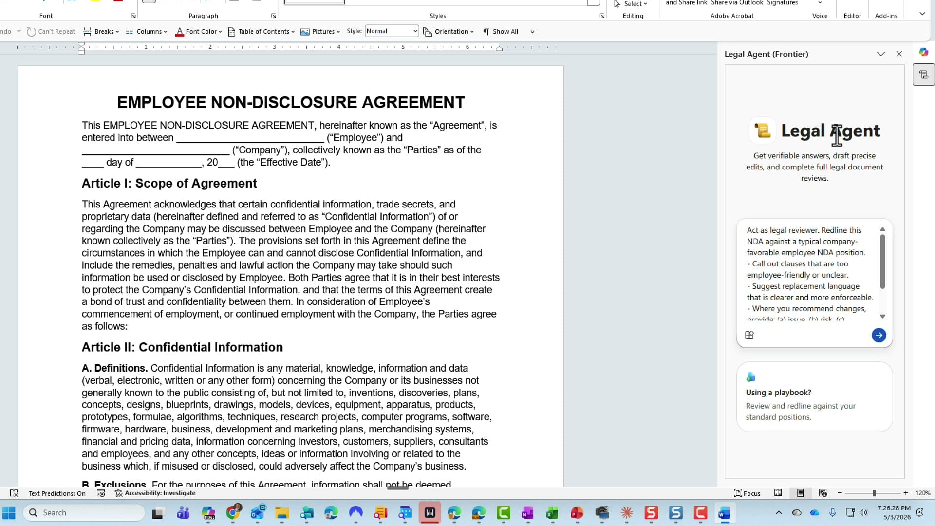Open Excel from the taskbar
Image resolution: width=935 pixels, height=526 pixels.
point(552,513)
